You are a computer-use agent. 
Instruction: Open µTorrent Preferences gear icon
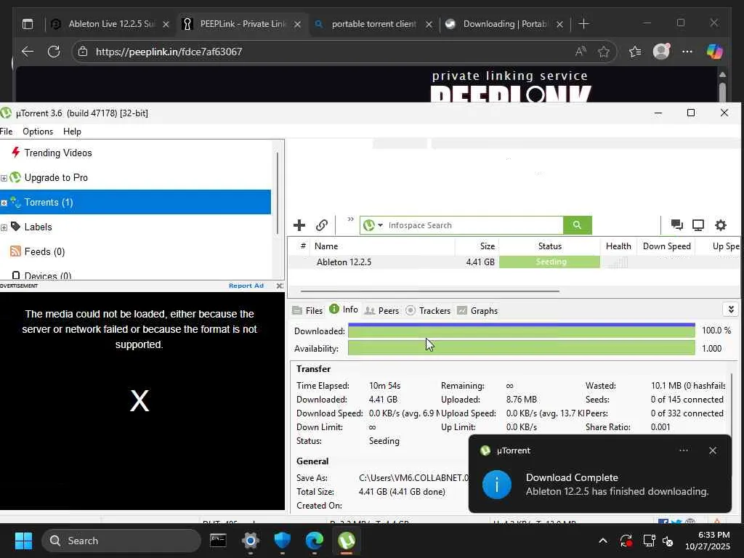point(720,225)
